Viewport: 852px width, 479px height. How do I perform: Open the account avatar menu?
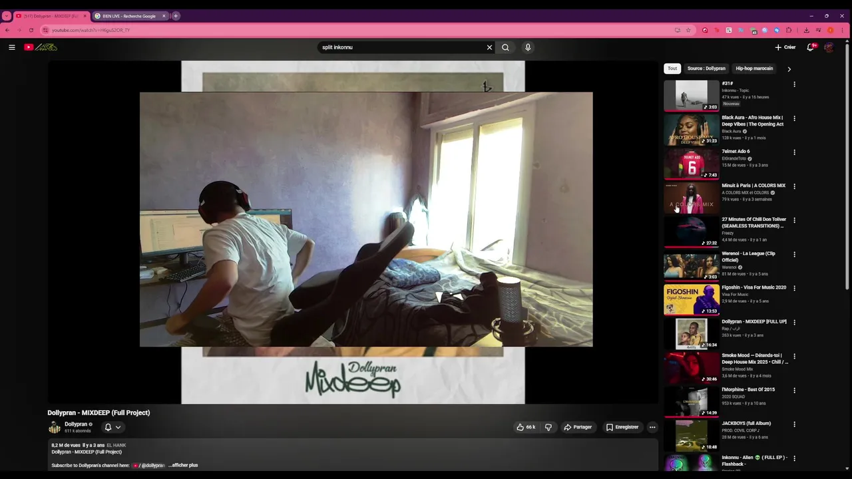(x=829, y=47)
